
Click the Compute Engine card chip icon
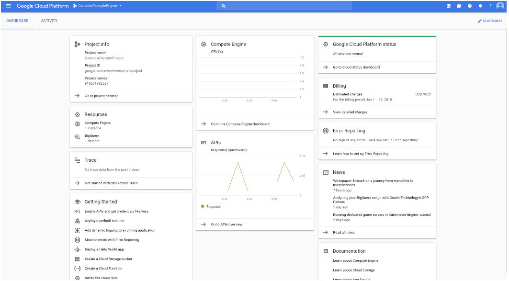click(204, 44)
